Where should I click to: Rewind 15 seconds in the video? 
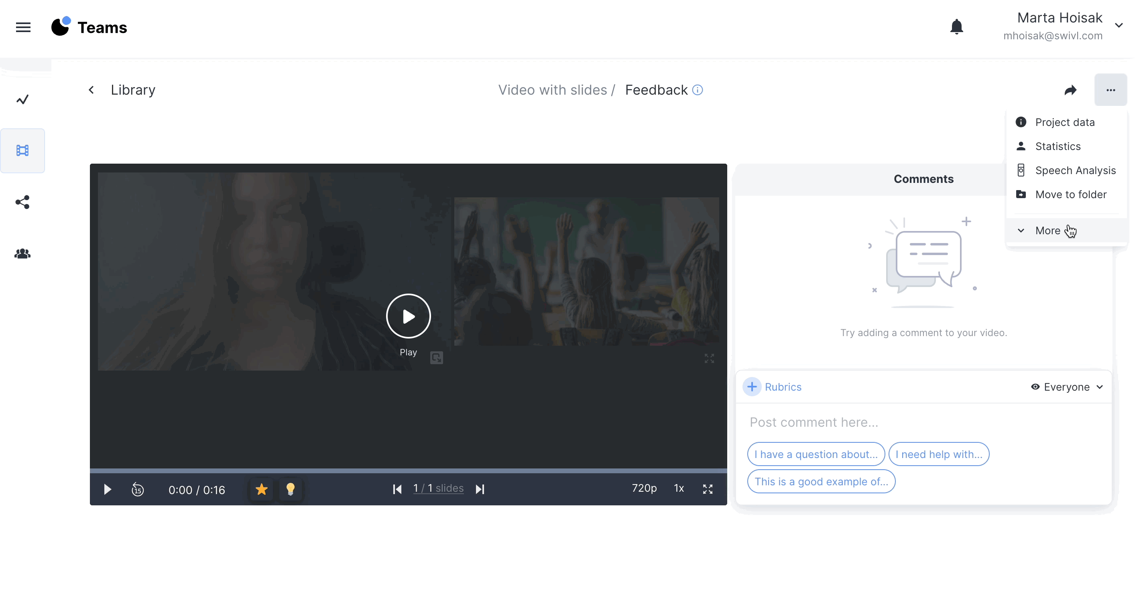[x=138, y=489]
